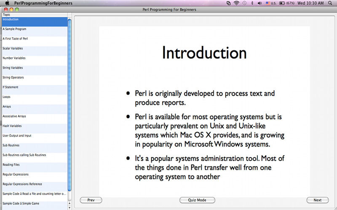Click the battery status icon
Screen dimensions: 337x210
pyautogui.click(x=287, y=3)
